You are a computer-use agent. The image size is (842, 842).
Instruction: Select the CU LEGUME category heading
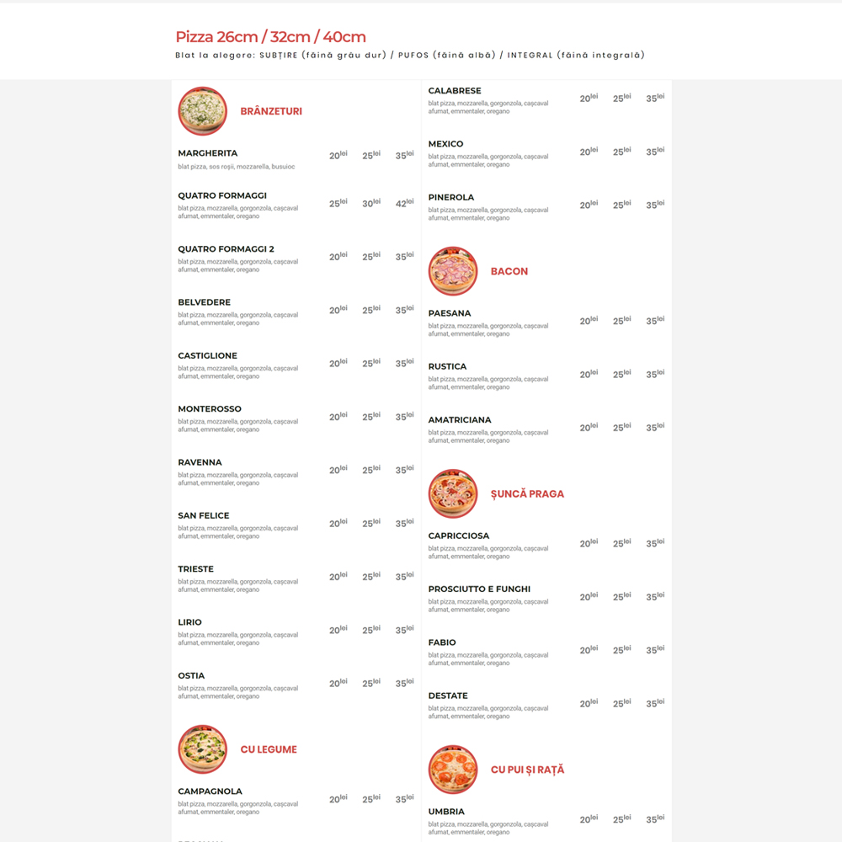coord(269,749)
